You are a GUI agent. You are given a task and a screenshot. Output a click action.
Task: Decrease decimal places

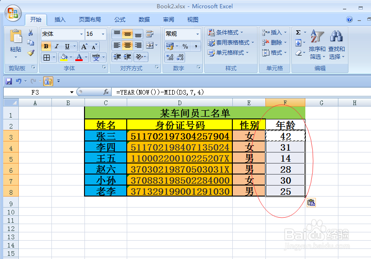tap(180, 57)
